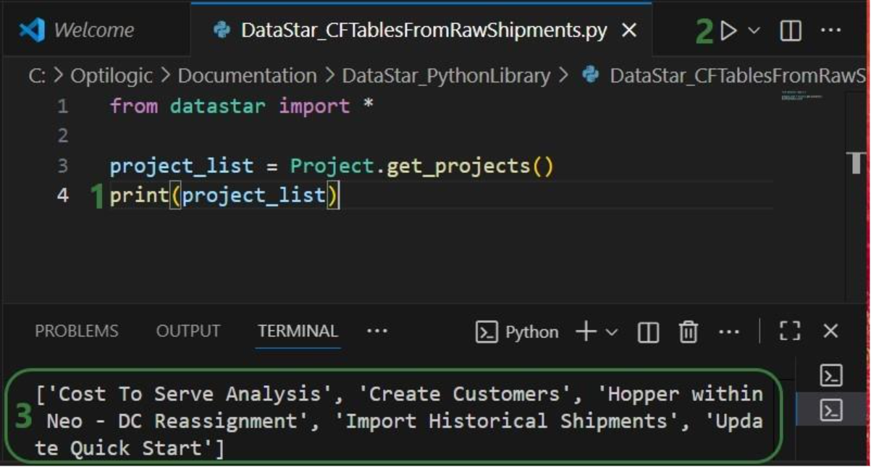Run the Python file with play button

pos(729,30)
